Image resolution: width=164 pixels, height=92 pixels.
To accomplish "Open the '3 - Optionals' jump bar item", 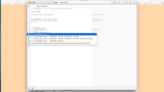I will pos(43,6).
